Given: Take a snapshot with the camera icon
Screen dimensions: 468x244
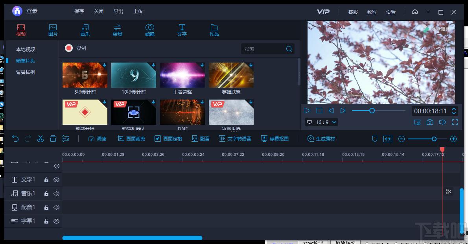Looking at the screenshot, I should pyautogui.click(x=430, y=122).
